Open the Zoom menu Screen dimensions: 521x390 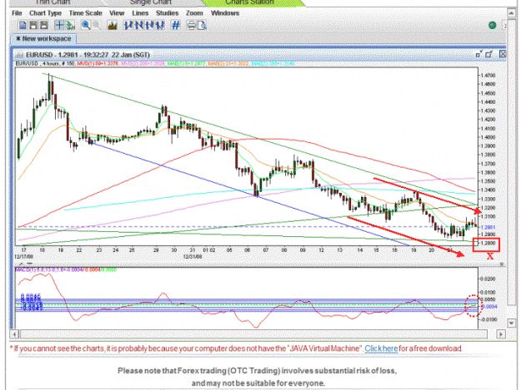coord(194,13)
